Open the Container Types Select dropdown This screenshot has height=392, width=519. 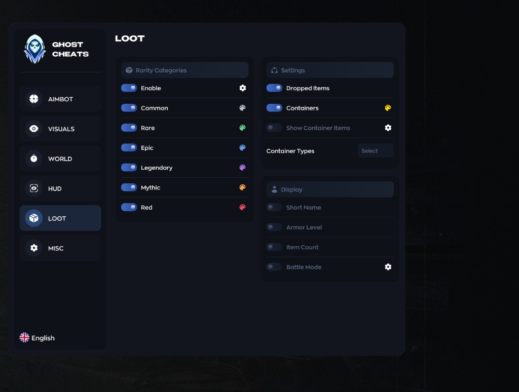pyautogui.click(x=375, y=151)
